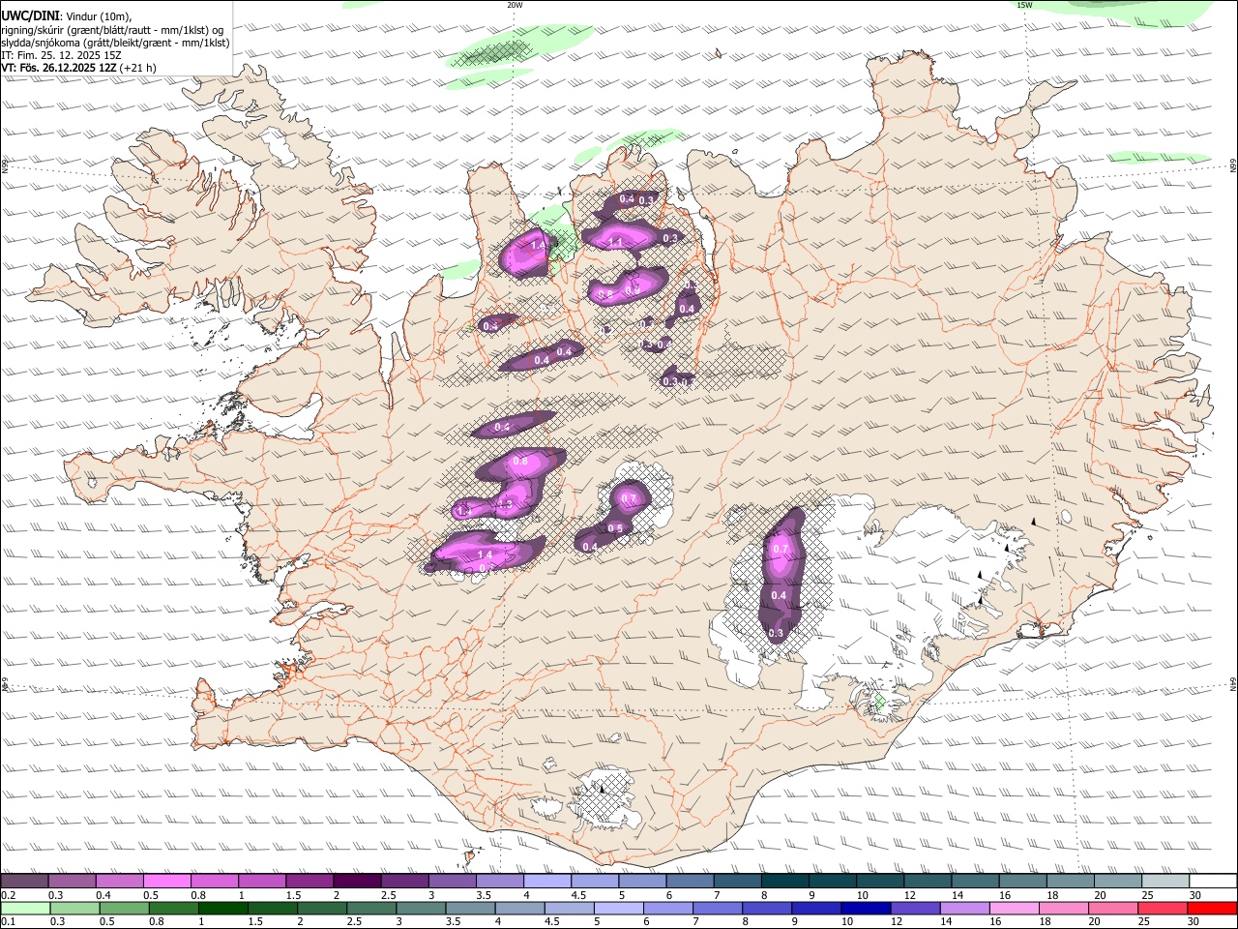Click the 'slydda/snjókoma' legend description line
The image size is (1238, 929).
[x=115, y=43]
